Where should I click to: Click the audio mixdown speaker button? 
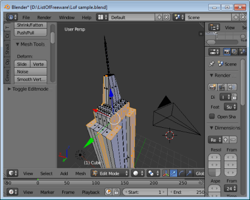[x=232, y=87]
